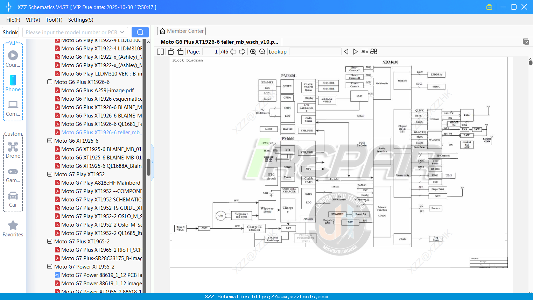Click the blue search button
The height and width of the screenshot is (300, 533).
click(140, 32)
